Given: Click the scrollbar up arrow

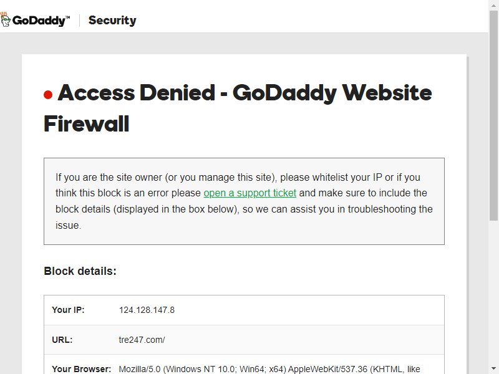Looking at the screenshot, I should (494, 4).
